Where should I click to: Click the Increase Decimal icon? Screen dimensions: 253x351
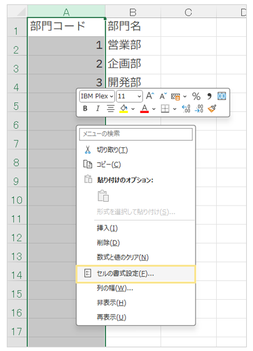click(186, 109)
